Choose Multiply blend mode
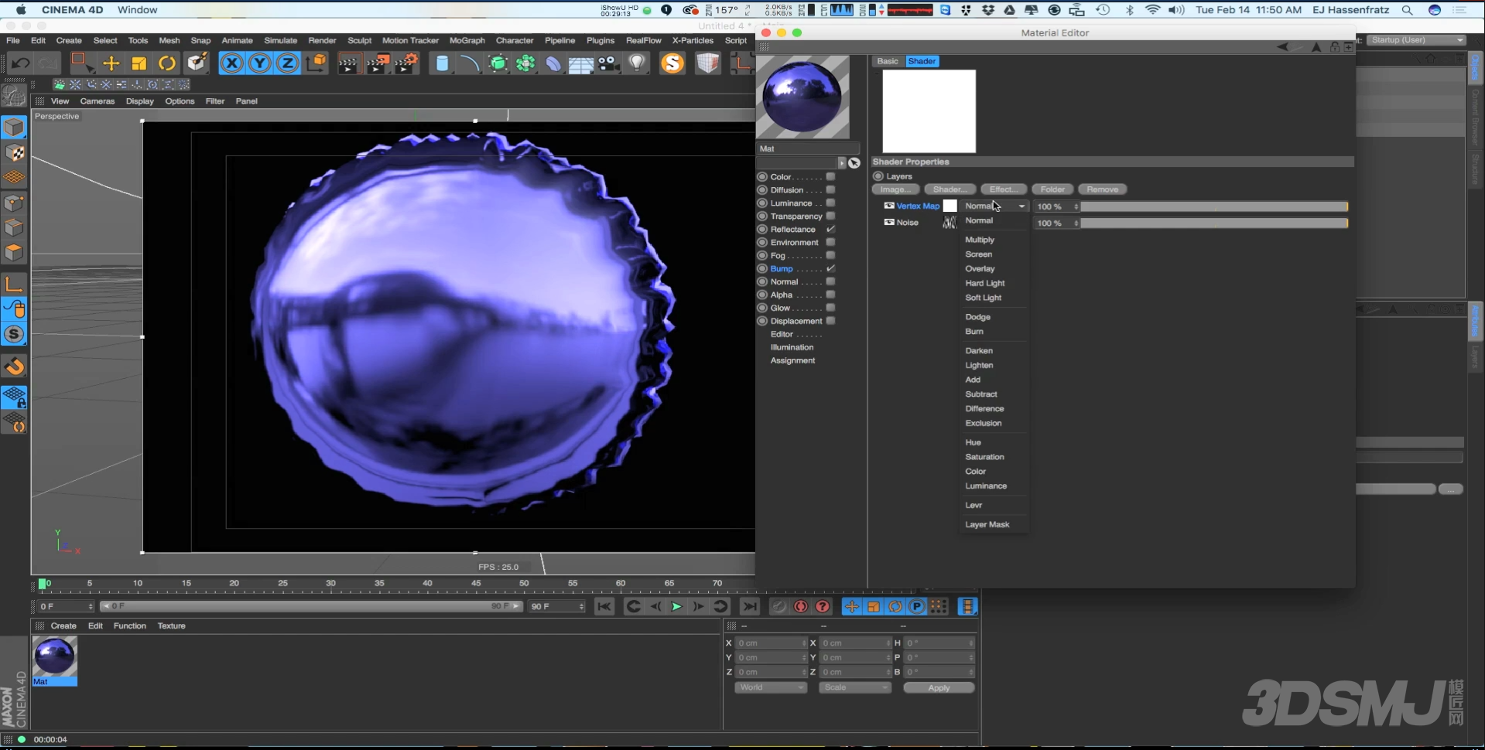Viewport: 1485px width, 750px height. pos(980,240)
